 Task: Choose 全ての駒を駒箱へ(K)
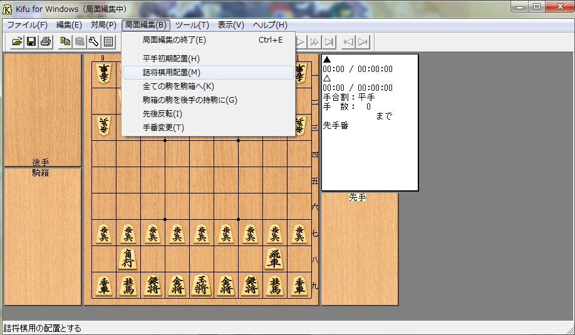pyautogui.click(x=179, y=86)
